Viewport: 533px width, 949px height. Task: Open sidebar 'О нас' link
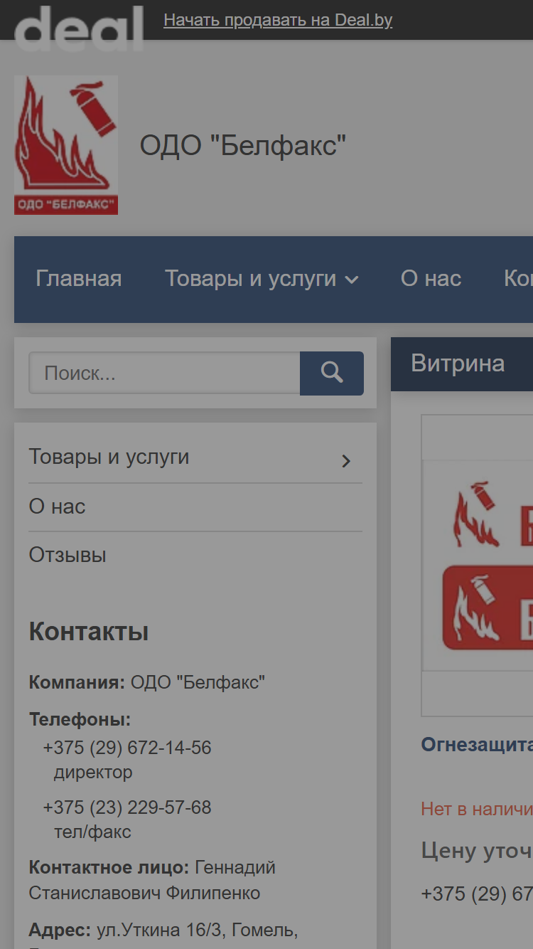[x=57, y=507]
